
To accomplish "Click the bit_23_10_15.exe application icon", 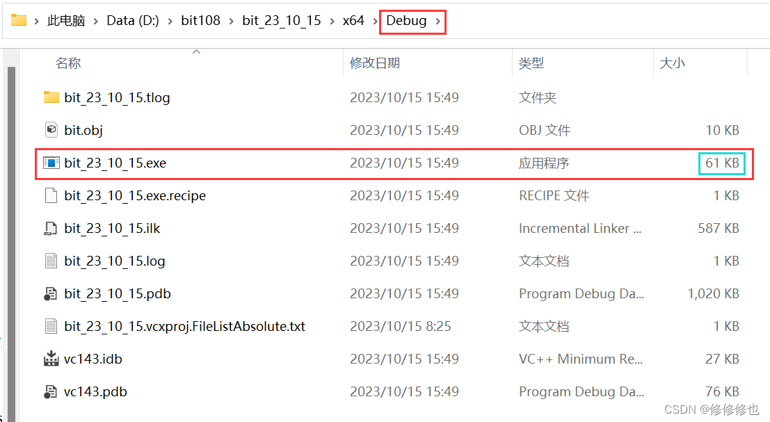I will coord(51,163).
